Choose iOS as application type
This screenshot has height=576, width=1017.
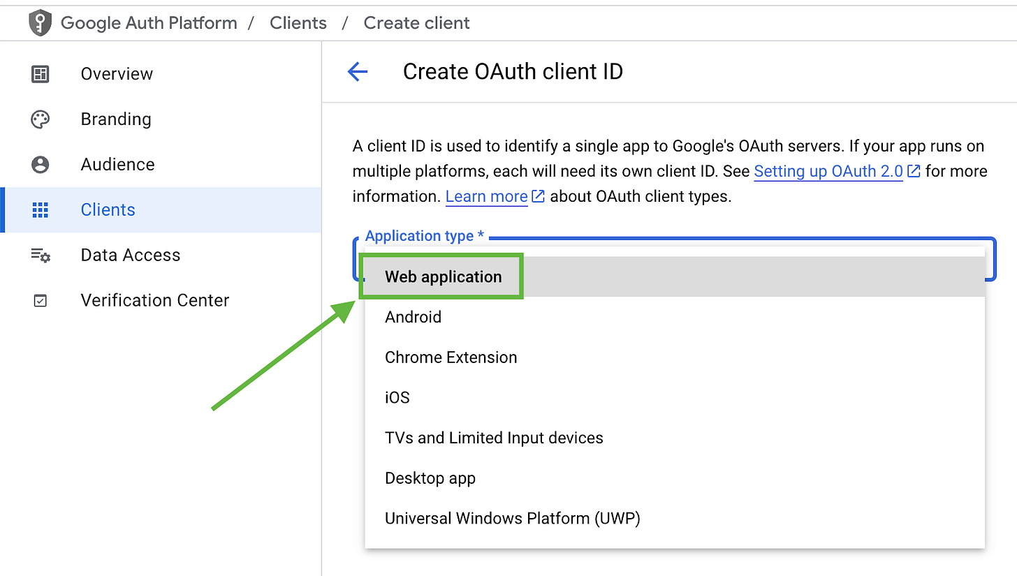[675, 398]
